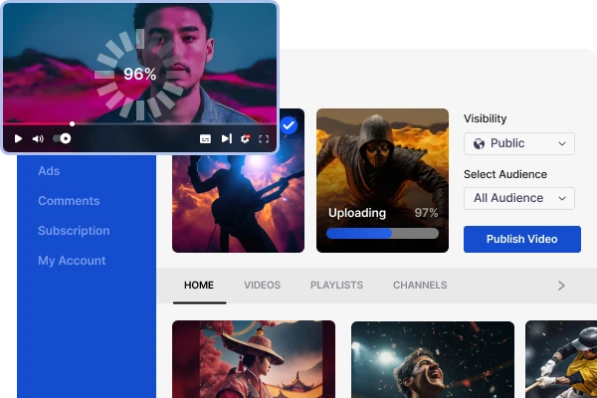Image resolution: width=597 pixels, height=398 pixels.
Task: Show more tabs with right chevron
Action: pos(561,286)
